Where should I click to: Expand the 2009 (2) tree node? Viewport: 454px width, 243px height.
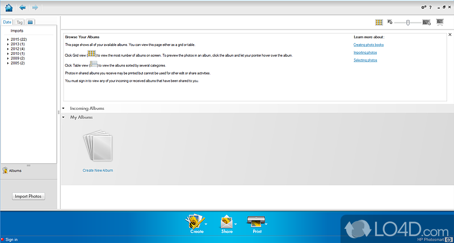(x=8, y=58)
